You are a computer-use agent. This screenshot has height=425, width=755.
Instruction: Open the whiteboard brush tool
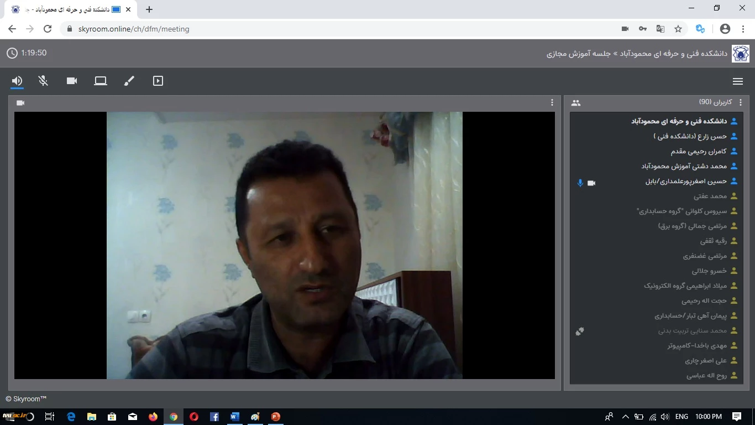pyautogui.click(x=129, y=81)
